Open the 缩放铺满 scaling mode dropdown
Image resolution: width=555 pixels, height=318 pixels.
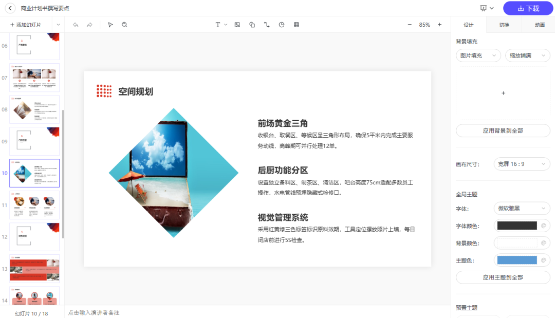coord(527,55)
